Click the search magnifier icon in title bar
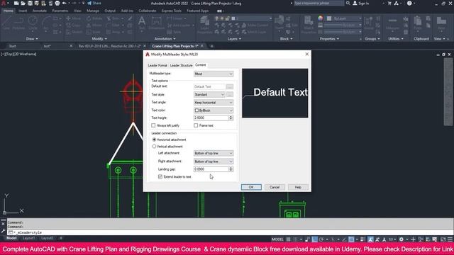Image resolution: width=454 pixels, height=255 pixels. (348, 3)
